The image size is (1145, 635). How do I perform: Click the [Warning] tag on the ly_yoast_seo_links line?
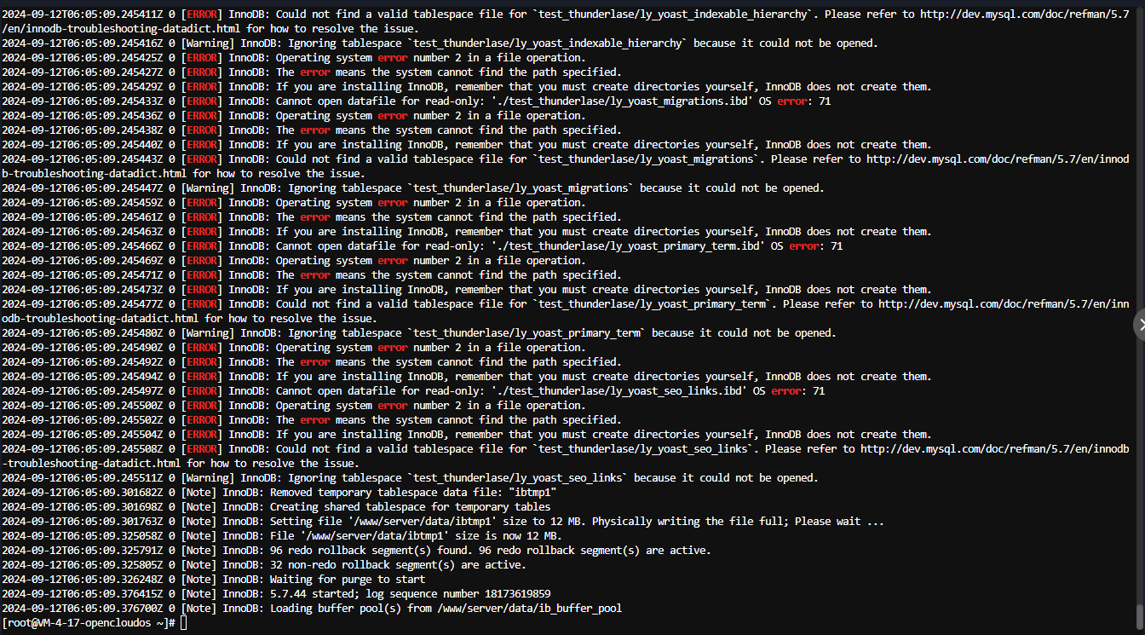point(208,477)
